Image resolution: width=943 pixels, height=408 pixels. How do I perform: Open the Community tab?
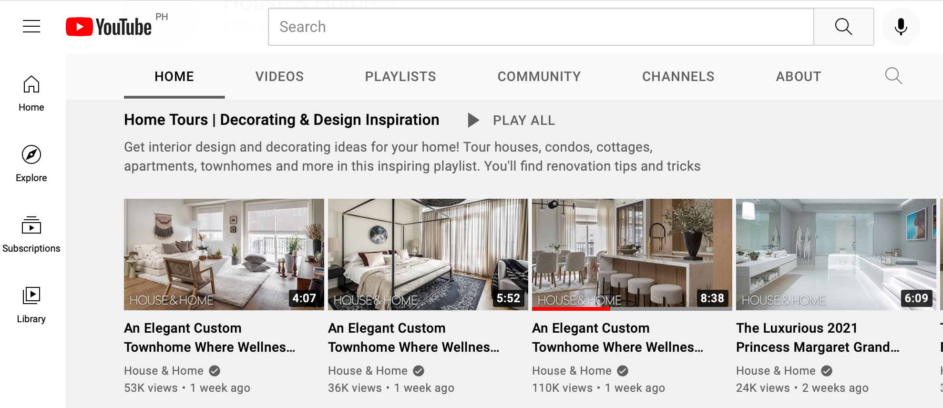(x=539, y=76)
